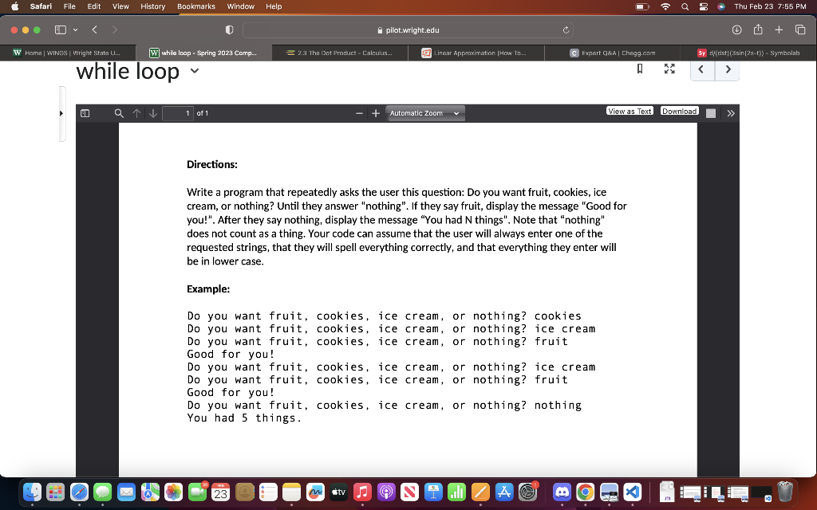Zoom in using the plus icon

[x=375, y=113]
